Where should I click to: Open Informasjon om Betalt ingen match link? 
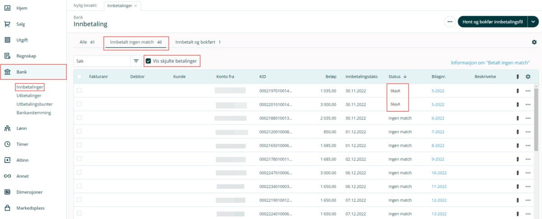point(490,63)
